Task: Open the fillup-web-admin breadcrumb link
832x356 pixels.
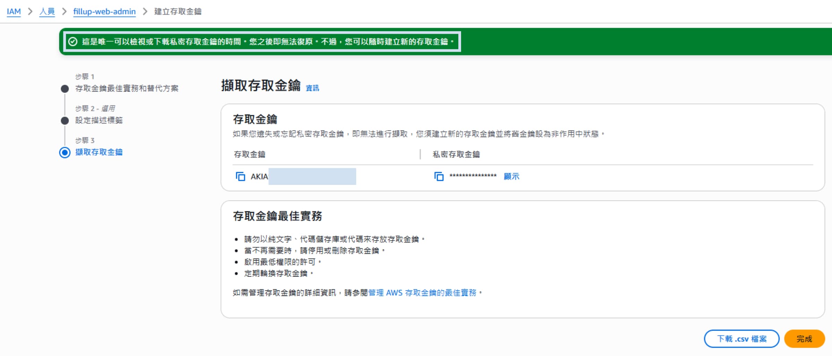Action: [x=104, y=11]
